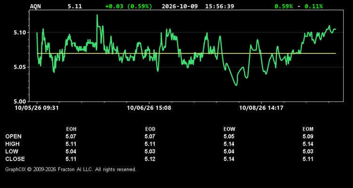
Task: Click the highest price spike on the chart
Action: pos(97,16)
